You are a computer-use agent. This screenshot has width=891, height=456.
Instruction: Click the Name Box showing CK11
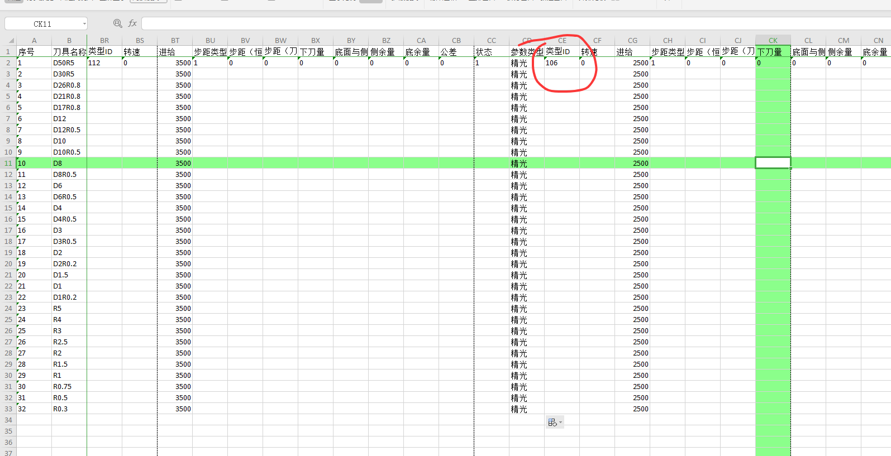pyautogui.click(x=42, y=23)
